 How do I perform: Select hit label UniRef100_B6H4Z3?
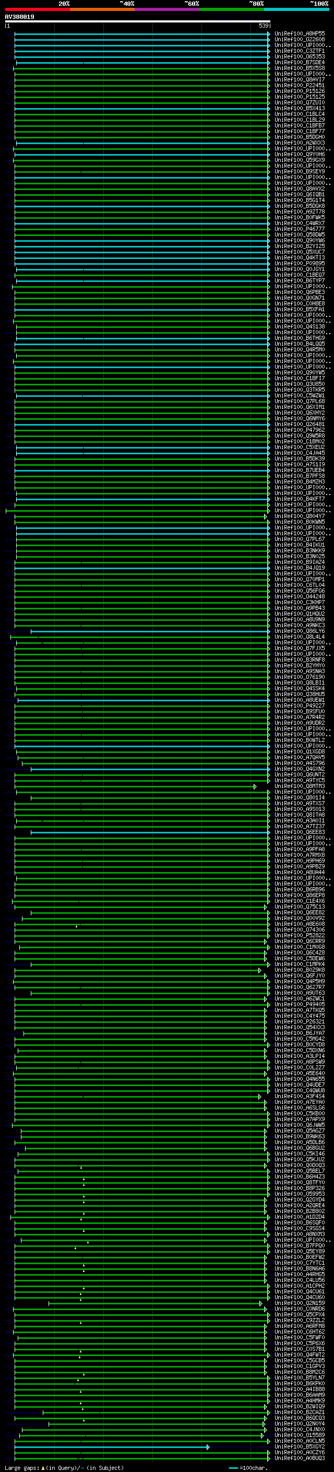click(x=300, y=1176)
